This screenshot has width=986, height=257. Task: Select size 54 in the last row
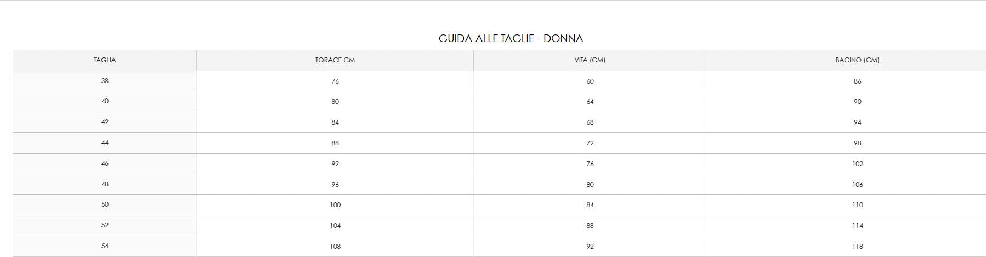(105, 246)
